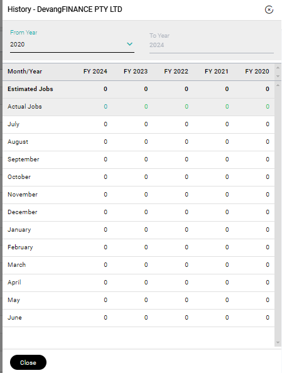Click the To Year 2024 field
Viewport: 282px width, 373px height.
click(x=212, y=45)
